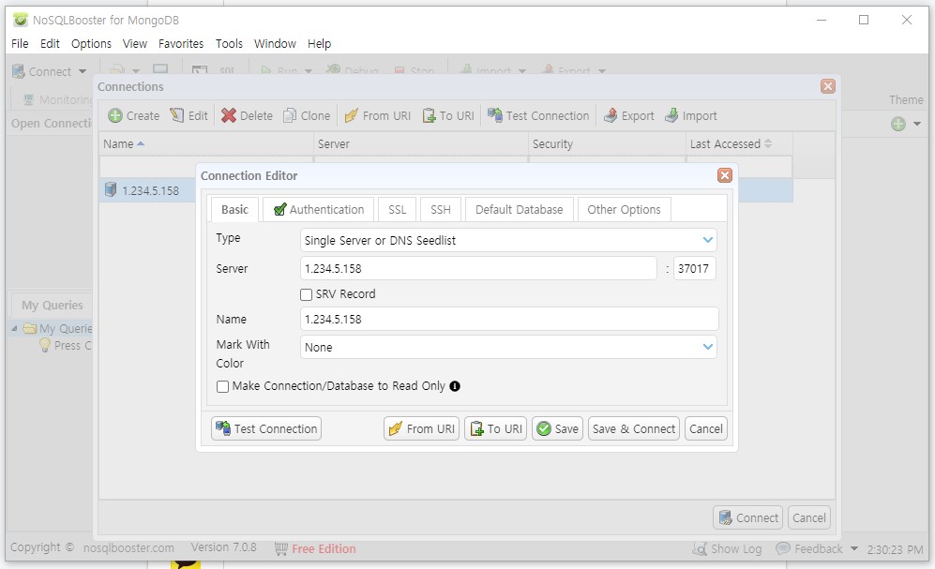Open the Window menu
This screenshot has width=935, height=569.
(x=275, y=43)
